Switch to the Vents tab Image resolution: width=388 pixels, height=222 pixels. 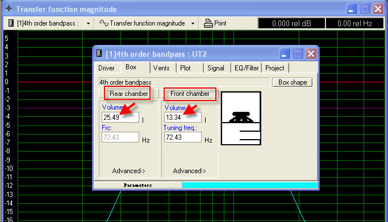coord(161,68)
